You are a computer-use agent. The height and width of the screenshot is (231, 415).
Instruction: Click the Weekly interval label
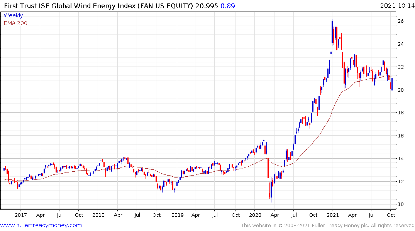[13, 15]
